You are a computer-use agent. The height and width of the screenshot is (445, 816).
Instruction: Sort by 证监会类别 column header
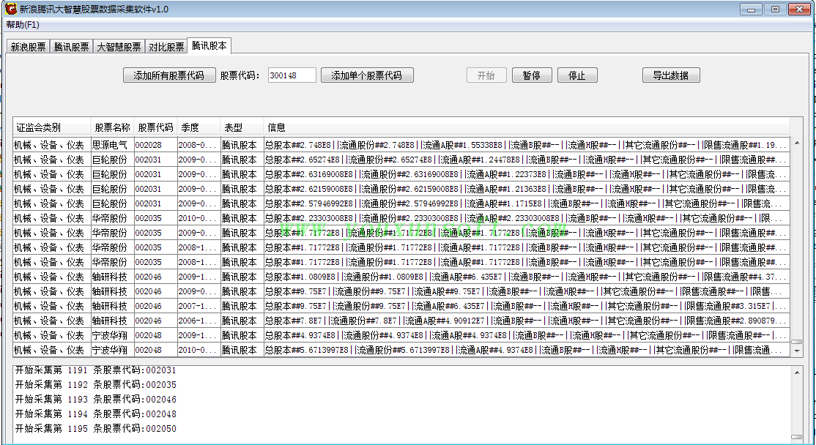coord(51,127)
